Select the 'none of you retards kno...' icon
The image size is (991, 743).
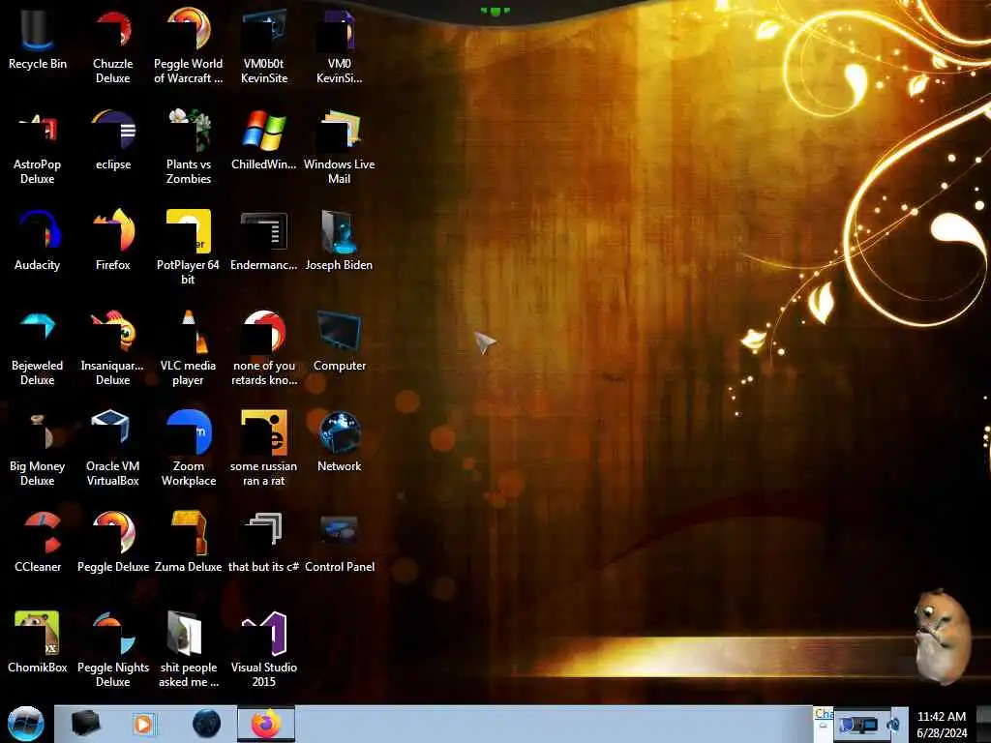[264, 348]
